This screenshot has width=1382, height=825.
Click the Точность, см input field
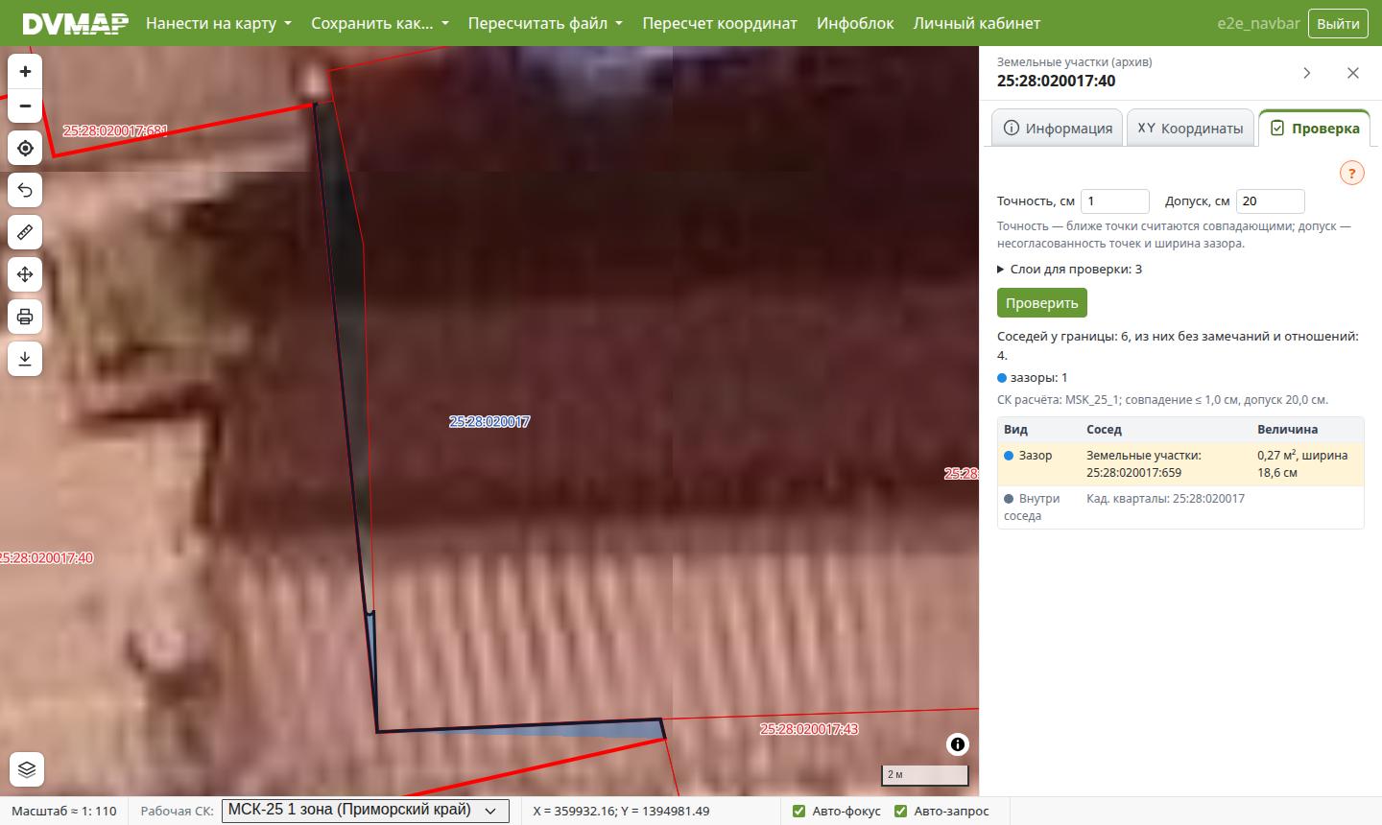(1115, 201)
